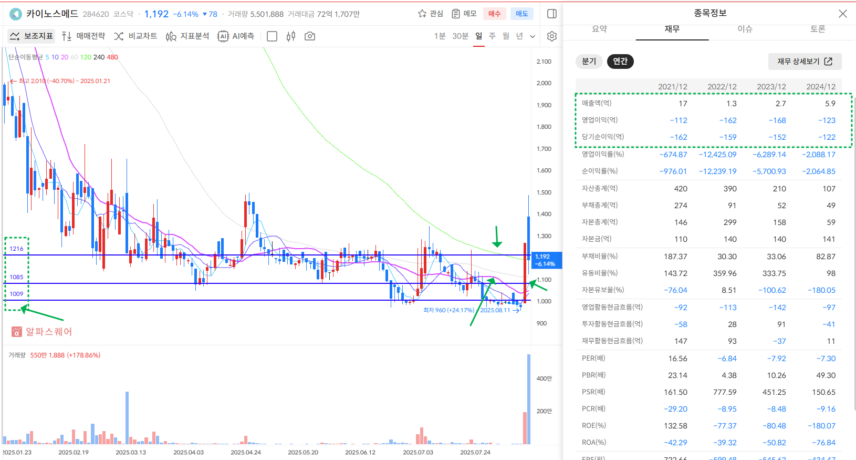This screenshot has height=460, width=856.
Task: Switch to 이슈 tab
Action: [745, 29]
